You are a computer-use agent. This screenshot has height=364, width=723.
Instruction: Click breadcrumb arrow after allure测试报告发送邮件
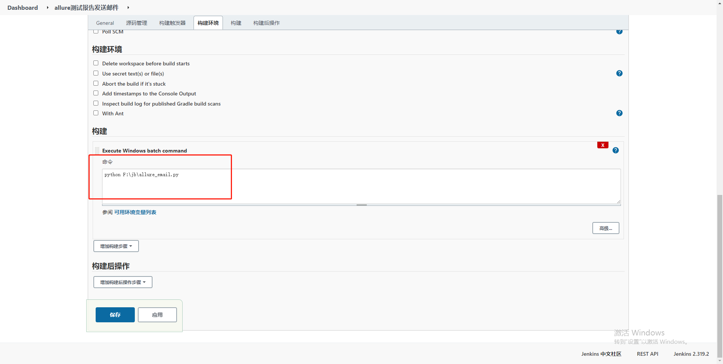(x=128, y=8)
